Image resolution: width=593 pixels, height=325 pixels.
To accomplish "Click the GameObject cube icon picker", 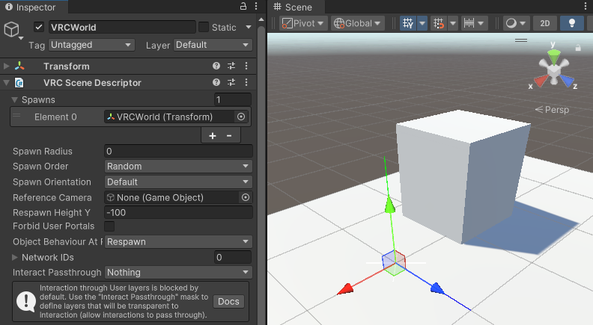I will pyautogui.click(x=12, y=29).
